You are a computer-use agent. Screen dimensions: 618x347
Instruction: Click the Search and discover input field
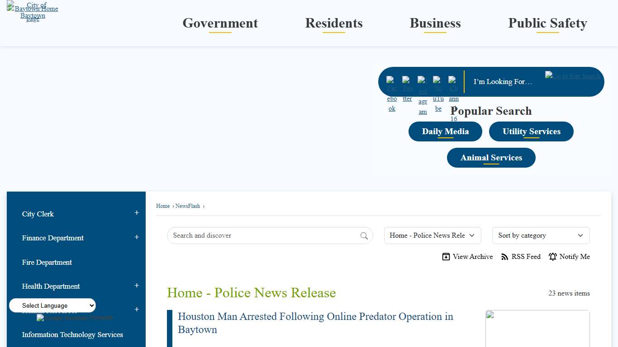[x=265, y=235]
